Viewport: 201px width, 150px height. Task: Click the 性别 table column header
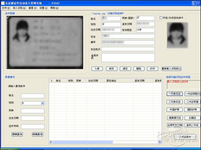(x=70, y=81)
